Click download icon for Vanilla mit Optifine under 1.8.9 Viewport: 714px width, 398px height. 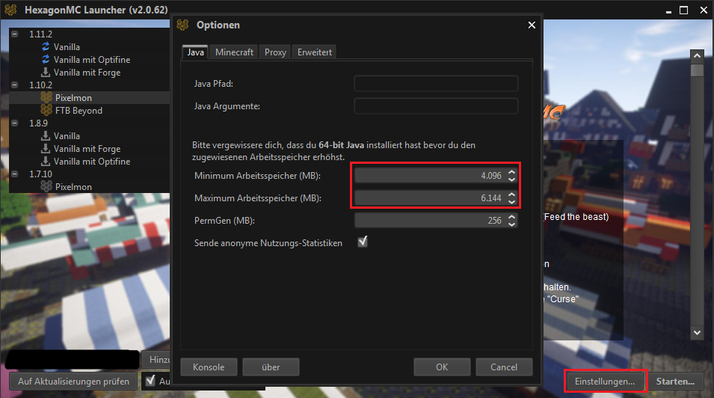(46, 162)
